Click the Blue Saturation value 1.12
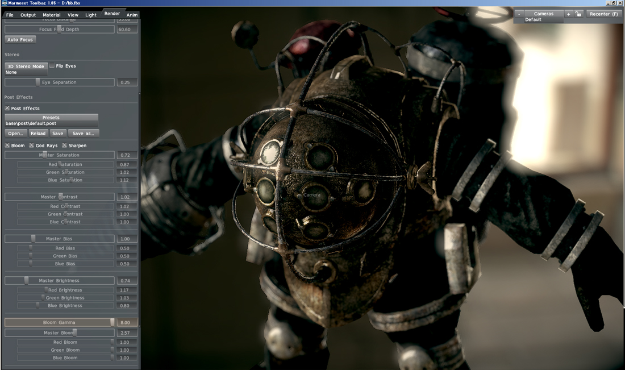625x370 pixels. pos(127,180)
